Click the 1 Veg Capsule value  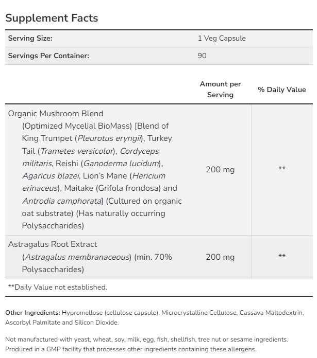click(222, 38)
